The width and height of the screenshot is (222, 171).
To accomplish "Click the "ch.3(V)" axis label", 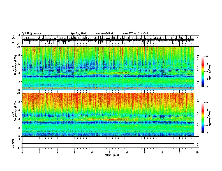I will pyautogui.click(x=13, y=143).
